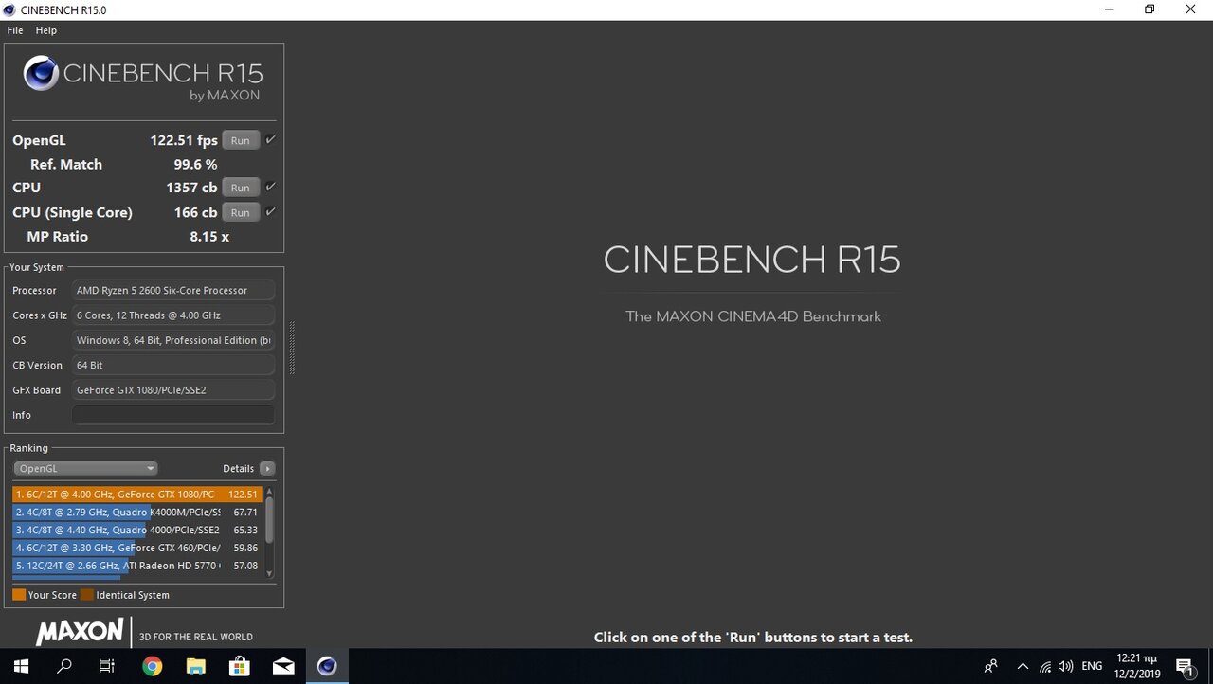
Task: Open volume speaker tray icon
Action: coord(1066,666)
